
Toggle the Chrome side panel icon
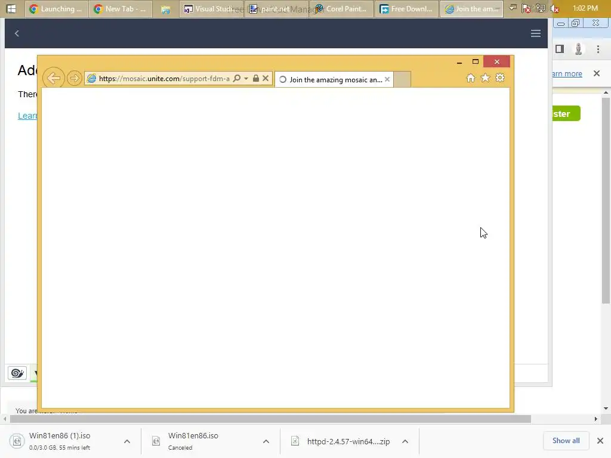pyautogui.click(x=560, y=49)
